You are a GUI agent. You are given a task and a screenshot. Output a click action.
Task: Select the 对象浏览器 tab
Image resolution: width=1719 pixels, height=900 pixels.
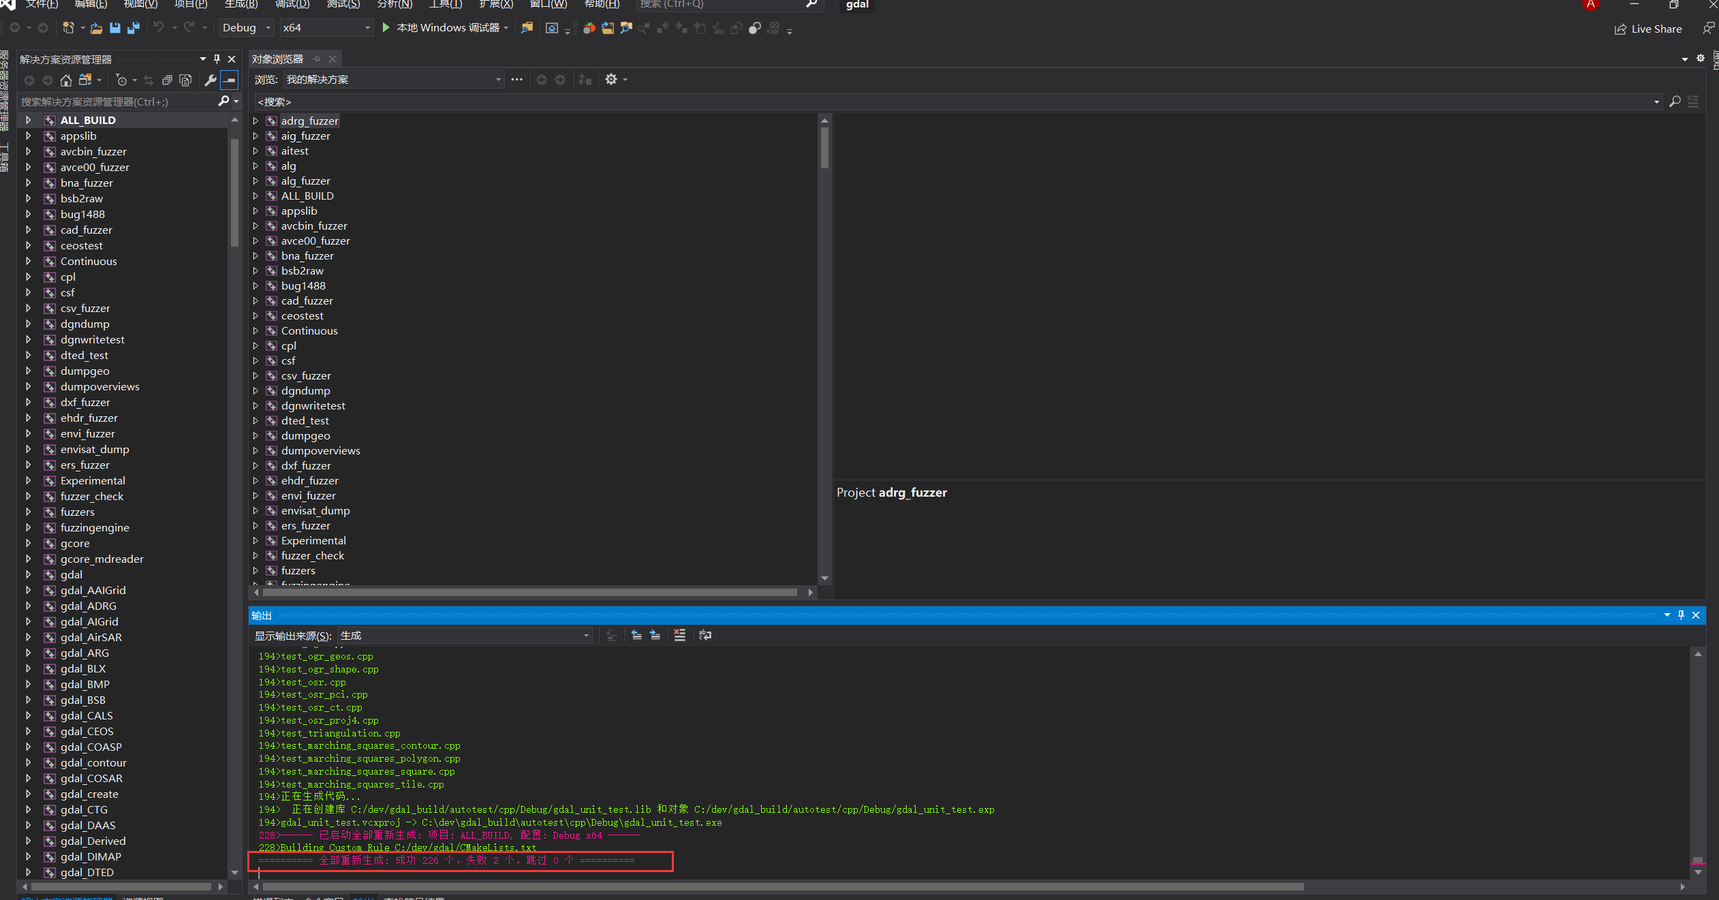(x=277, y=59)
